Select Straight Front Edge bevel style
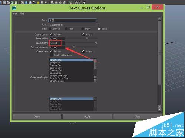The width and height of the screenshot is (185, 138). (71, 78)
